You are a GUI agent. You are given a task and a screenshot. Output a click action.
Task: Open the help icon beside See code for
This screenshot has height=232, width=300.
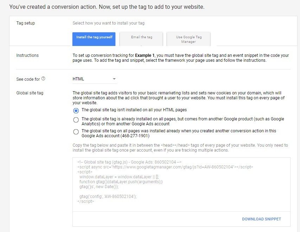point(43,79)
